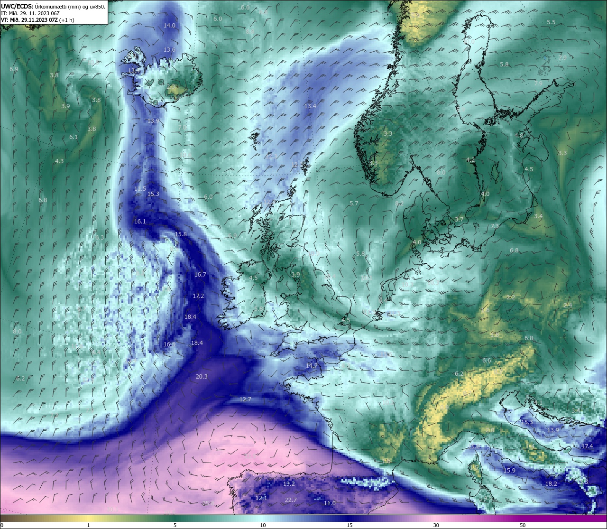Click the 15.8 value label
Viewport: 607px width, 529px height.
coord(181,234)
